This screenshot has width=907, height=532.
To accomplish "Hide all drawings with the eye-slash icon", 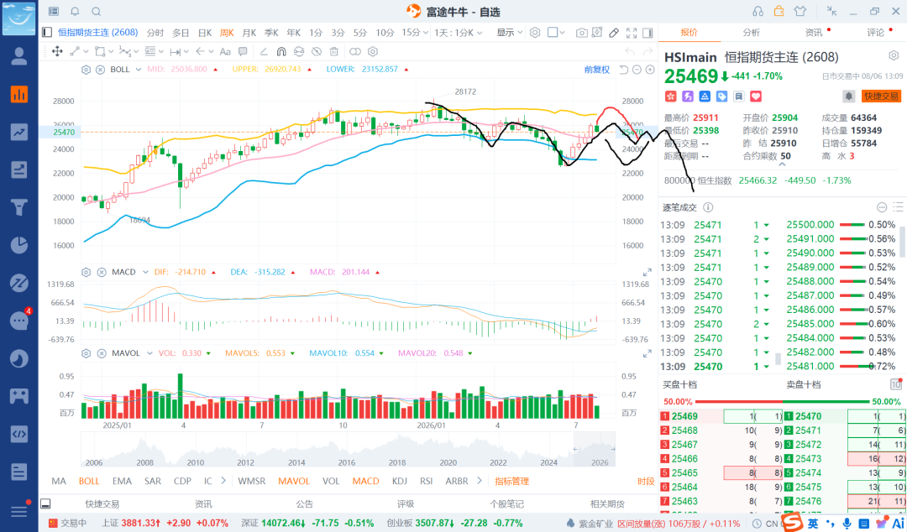I will [x=317, y=51].
